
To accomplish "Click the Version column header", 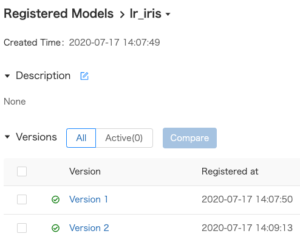I will tap(85, 171).
